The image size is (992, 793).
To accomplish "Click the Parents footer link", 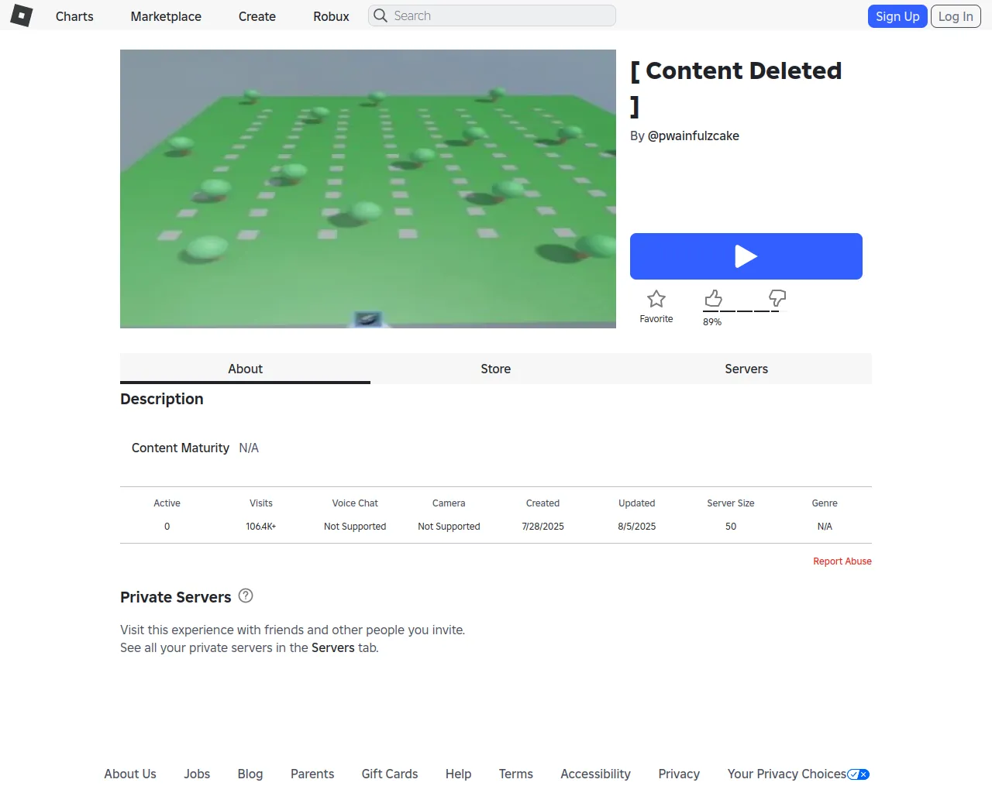I will tap(312, 774).
